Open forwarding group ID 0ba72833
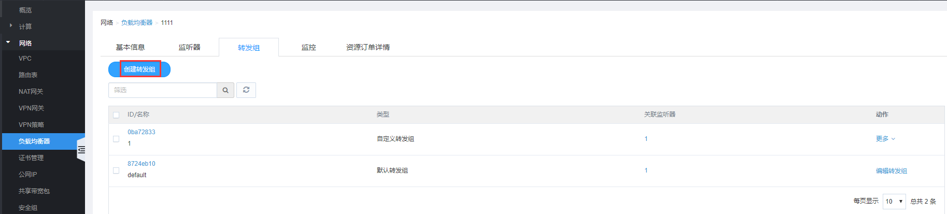947x214 pixels. (142, 132)
